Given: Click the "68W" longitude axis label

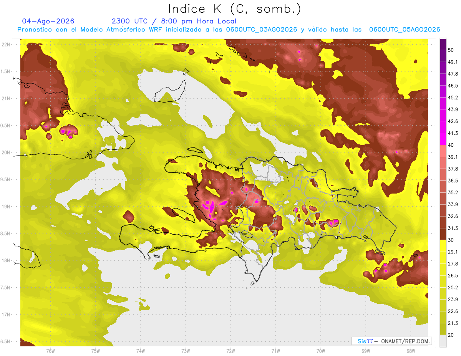Looking at the screenshot, I should click(x=411, y=351).
